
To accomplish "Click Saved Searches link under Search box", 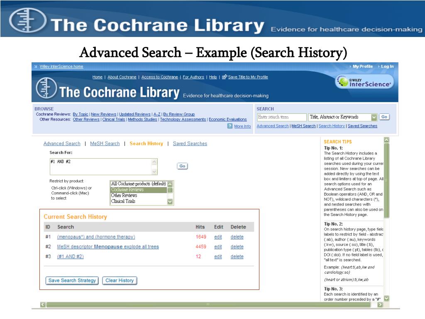I will (362, 126).
